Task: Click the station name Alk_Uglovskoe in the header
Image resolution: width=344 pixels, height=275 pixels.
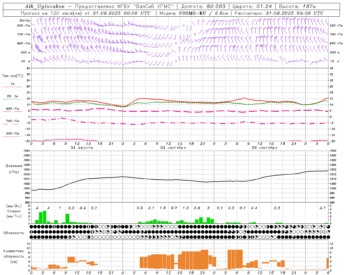Action: click(45, 6)
